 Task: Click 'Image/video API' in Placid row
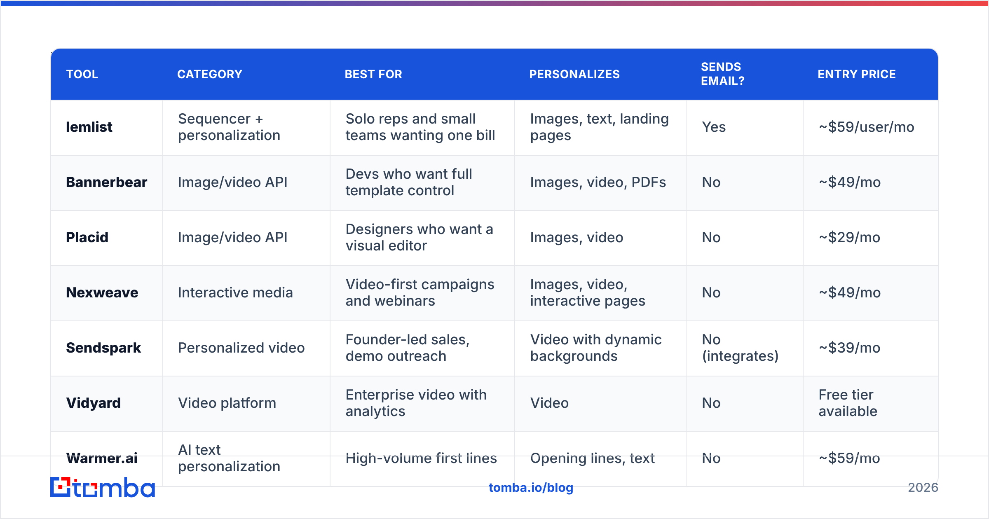click(232, 237)
